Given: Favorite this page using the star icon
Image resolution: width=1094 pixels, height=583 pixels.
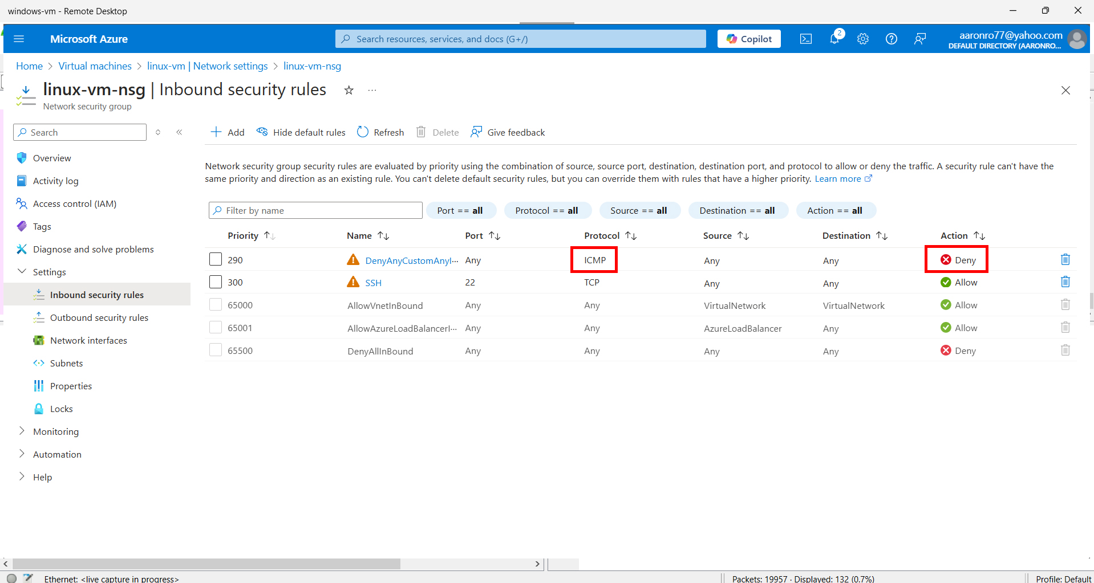Looking at the screenshot, I should coord(349,90).
